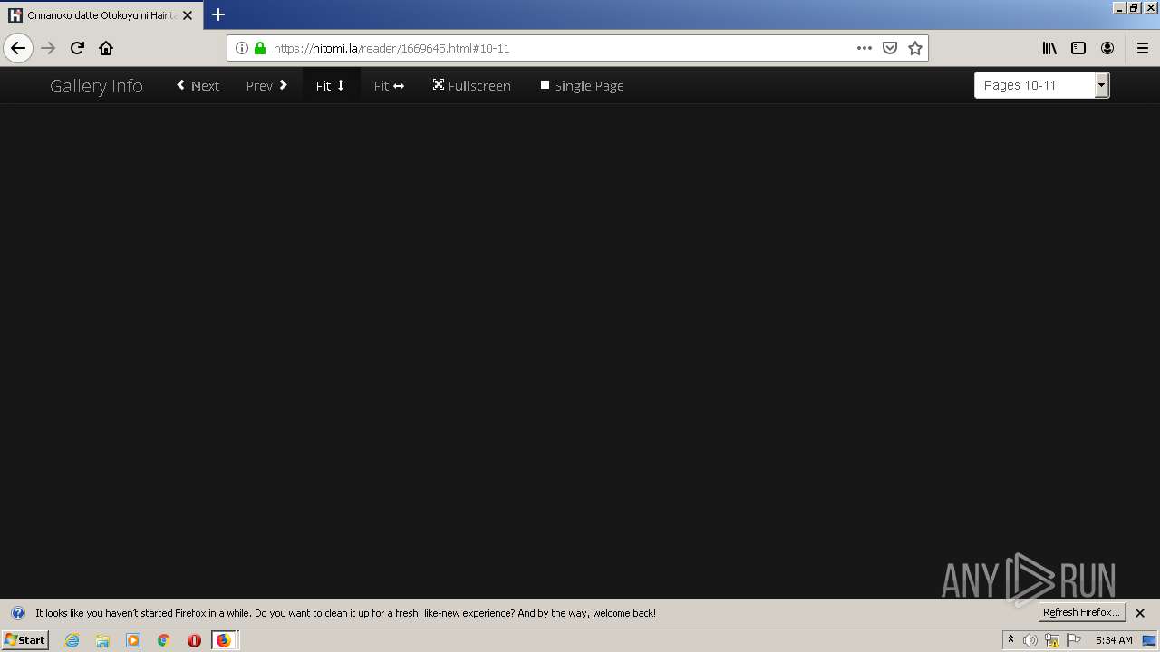Open the network tray icon
Screen dimensions: 1160x652
1052,640
